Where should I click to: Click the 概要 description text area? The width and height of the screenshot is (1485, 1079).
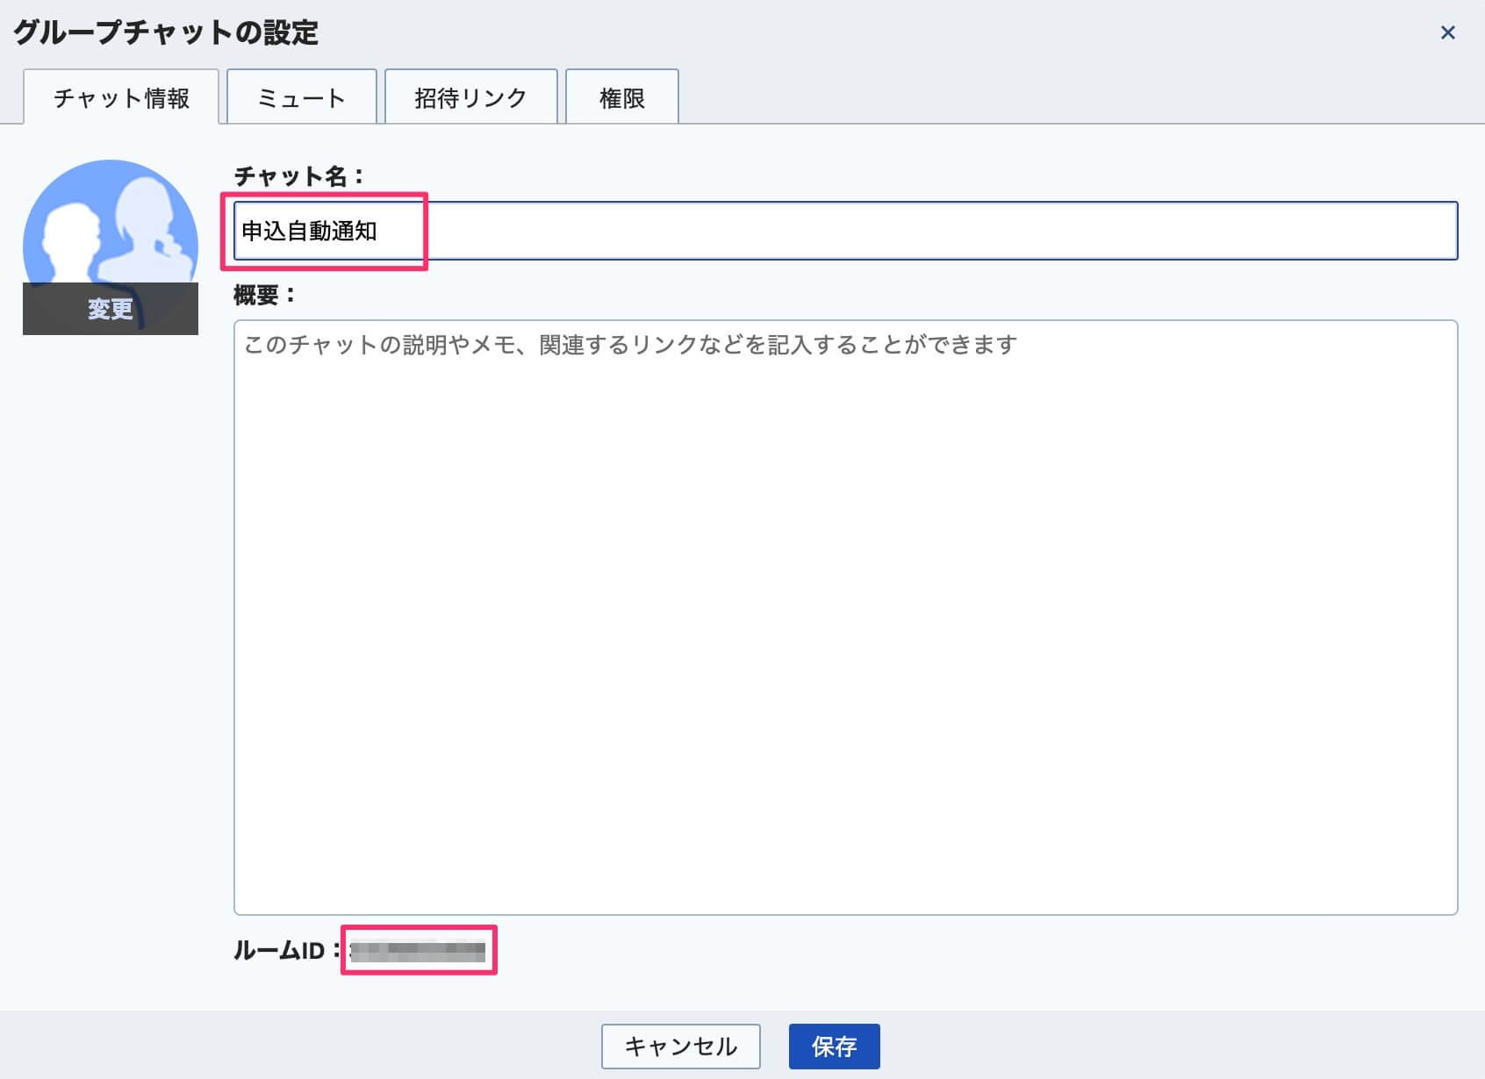(x=843, y=614)
